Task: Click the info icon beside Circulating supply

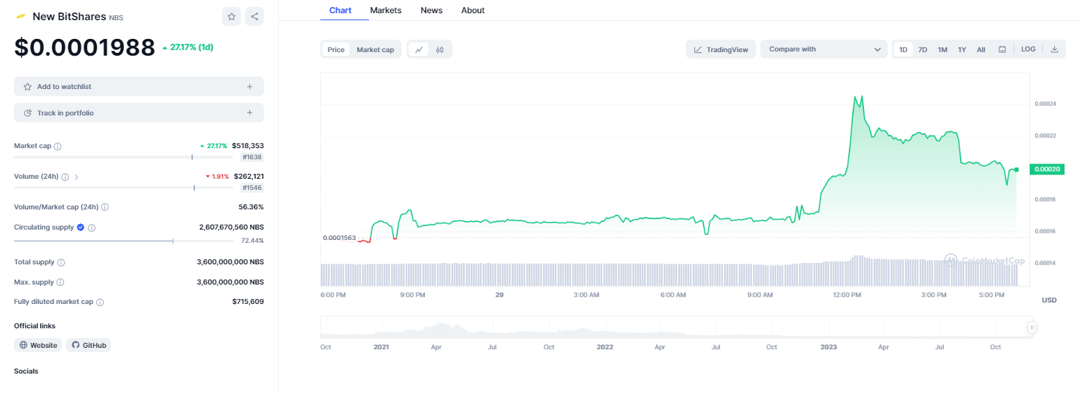Action: pyautogui.click(x=92, y=227)
